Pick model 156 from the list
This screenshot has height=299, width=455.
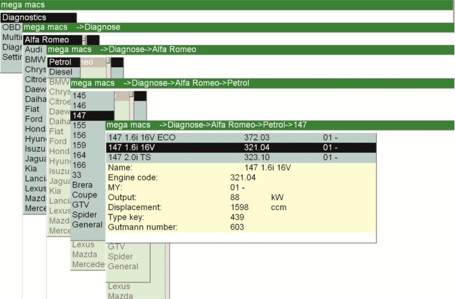click(x=79, y=135)
